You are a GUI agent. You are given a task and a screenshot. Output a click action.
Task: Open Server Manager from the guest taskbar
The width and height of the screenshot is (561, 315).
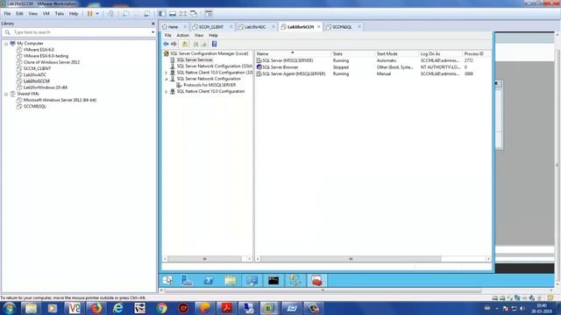click(x=188, y=281)
